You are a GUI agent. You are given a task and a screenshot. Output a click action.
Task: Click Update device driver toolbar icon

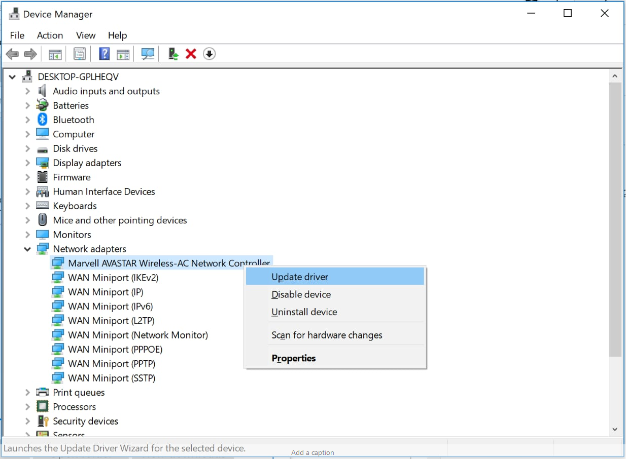(x=173, y=54)
